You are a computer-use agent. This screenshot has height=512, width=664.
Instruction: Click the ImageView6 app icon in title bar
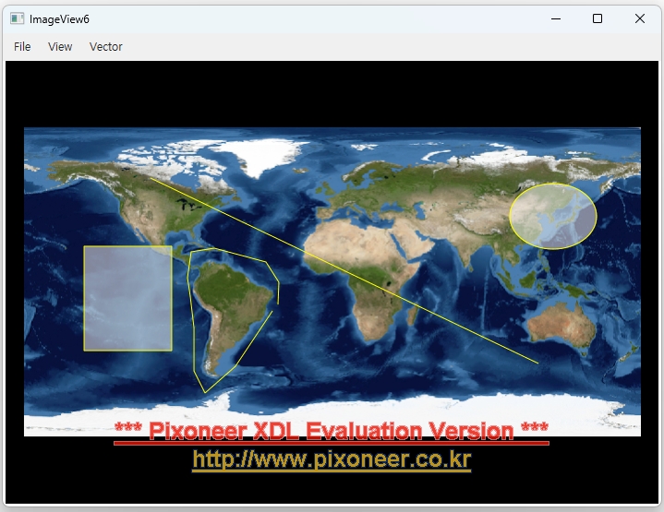click(x=17, y=18)
